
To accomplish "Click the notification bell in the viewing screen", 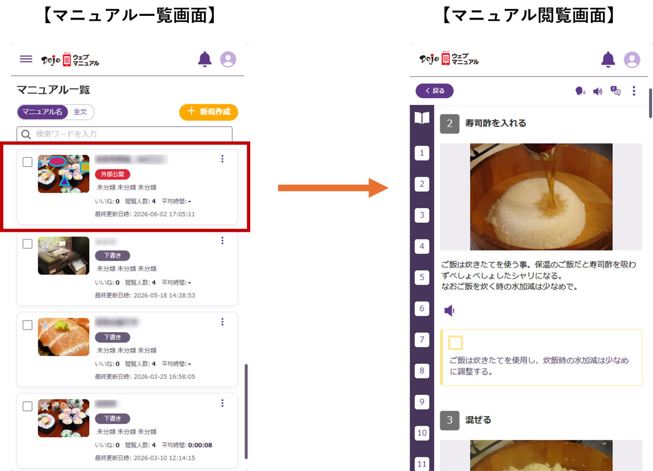I will (x=608, y=59).
